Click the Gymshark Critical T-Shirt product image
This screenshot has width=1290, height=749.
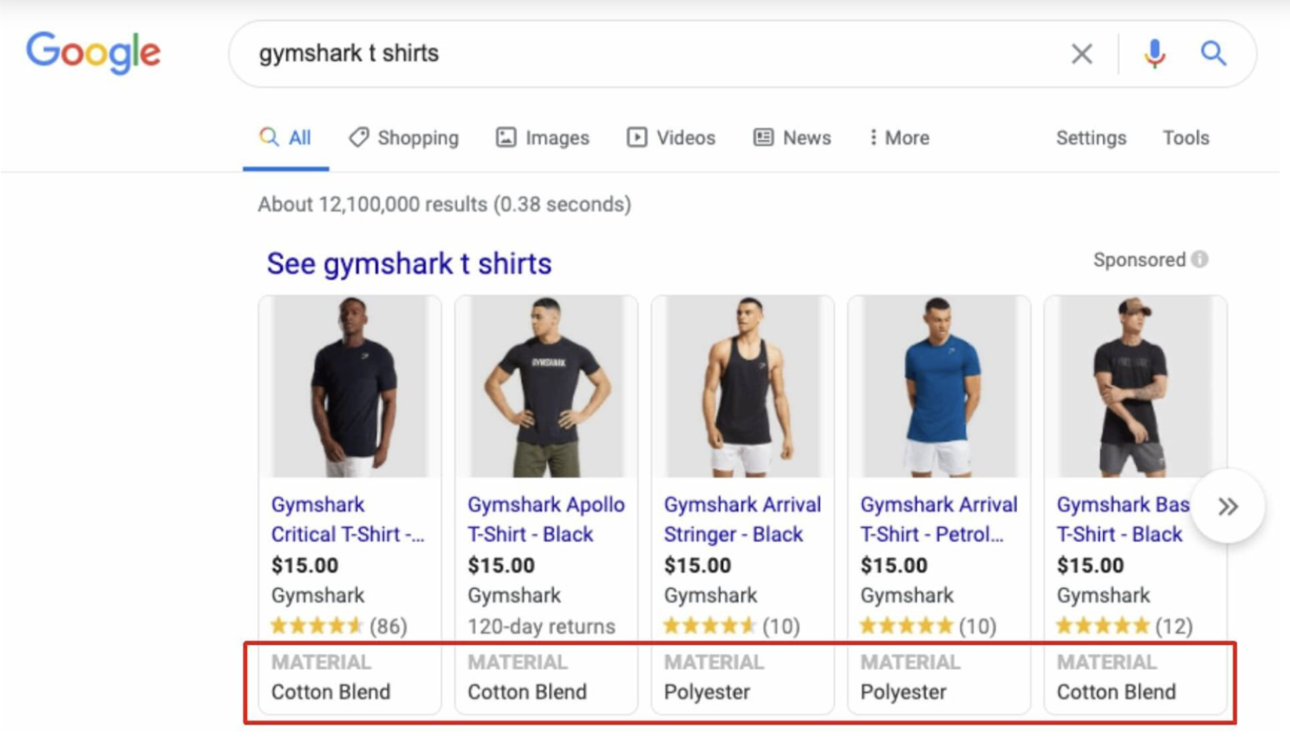350,387
